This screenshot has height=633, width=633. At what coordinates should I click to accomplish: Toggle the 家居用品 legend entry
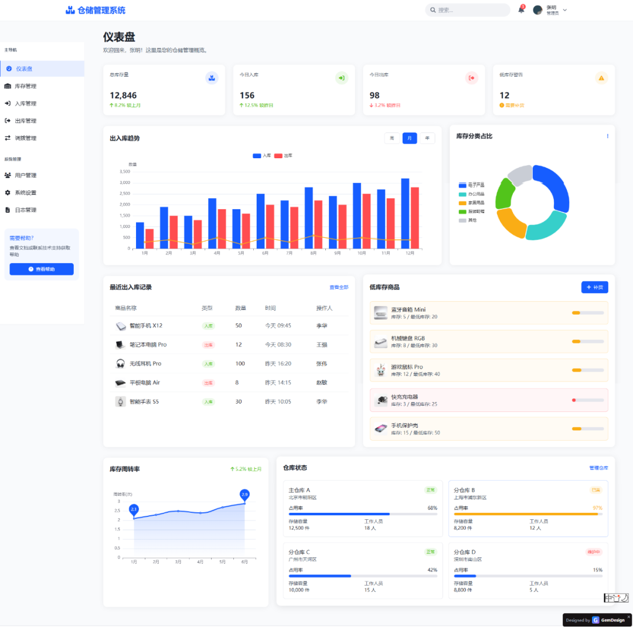471,203
